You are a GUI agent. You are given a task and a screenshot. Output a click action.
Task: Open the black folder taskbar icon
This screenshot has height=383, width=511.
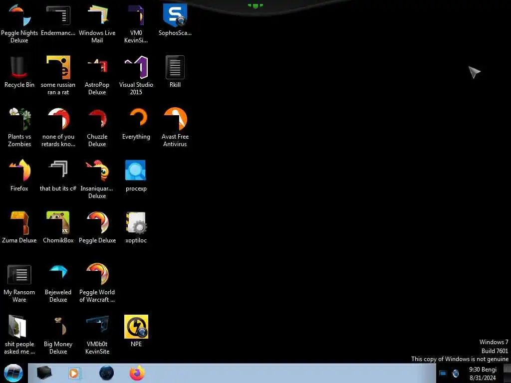click(44, 373)
